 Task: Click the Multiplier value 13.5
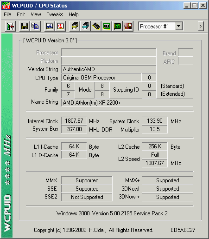click(155, 129)
